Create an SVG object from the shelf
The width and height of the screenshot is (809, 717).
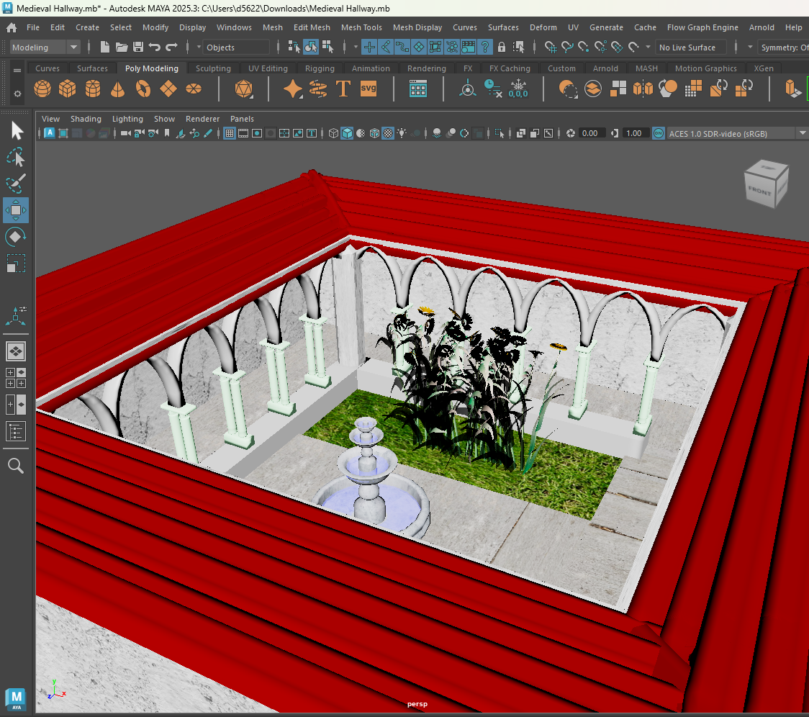(x=369, y=89)
